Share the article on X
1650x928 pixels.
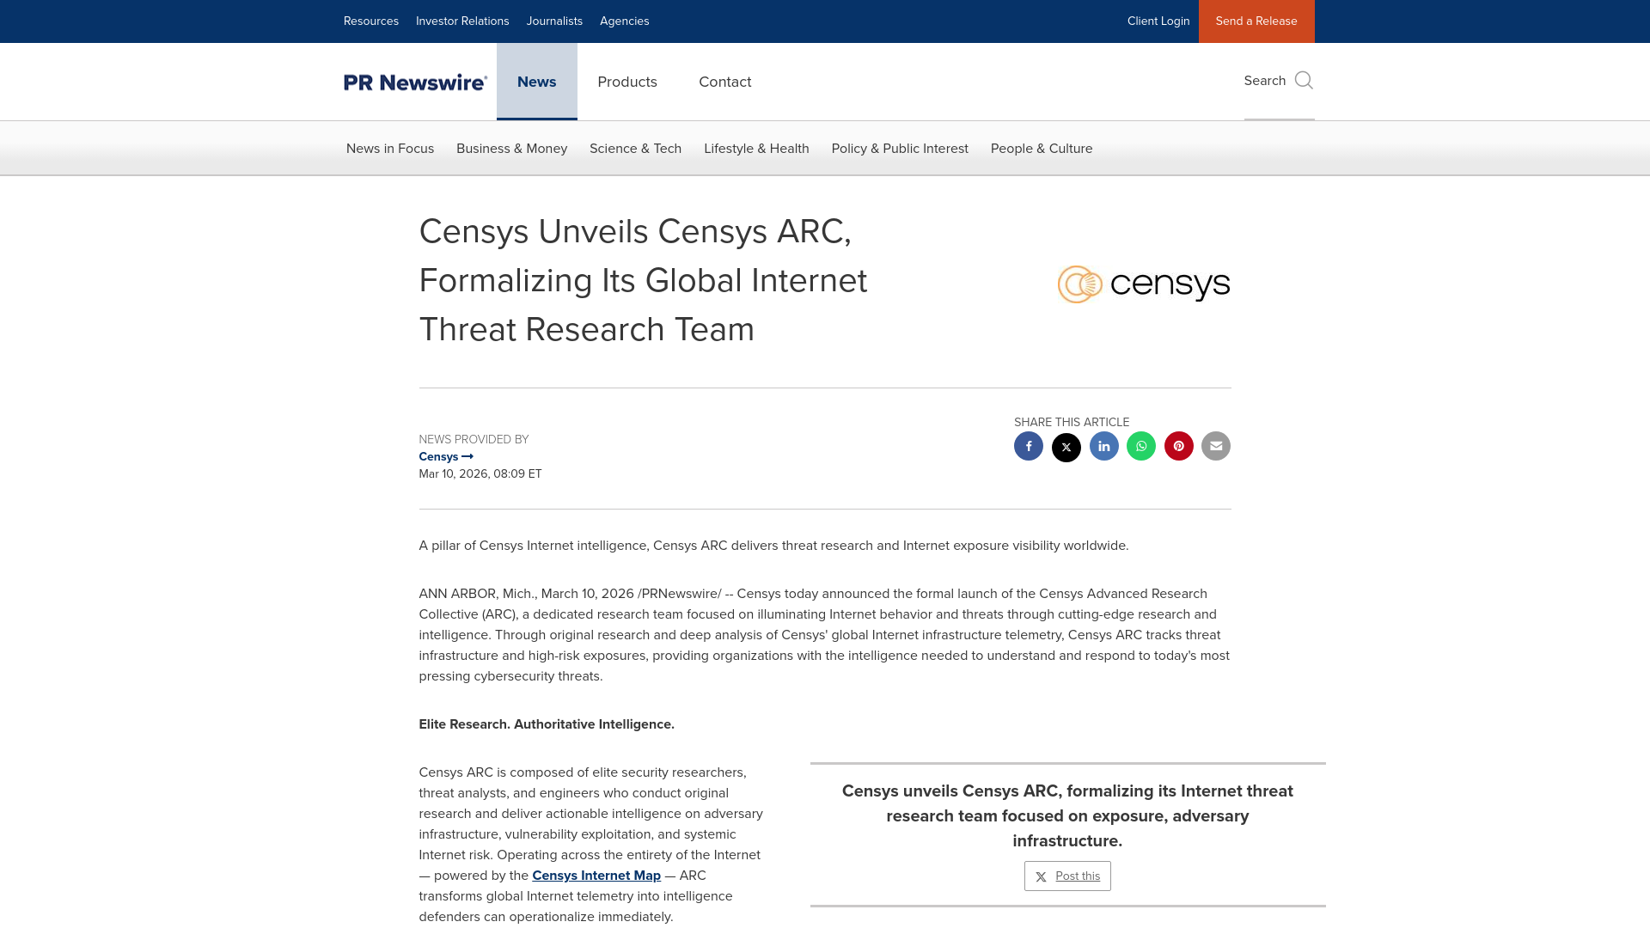click(x=1066, y=446)
